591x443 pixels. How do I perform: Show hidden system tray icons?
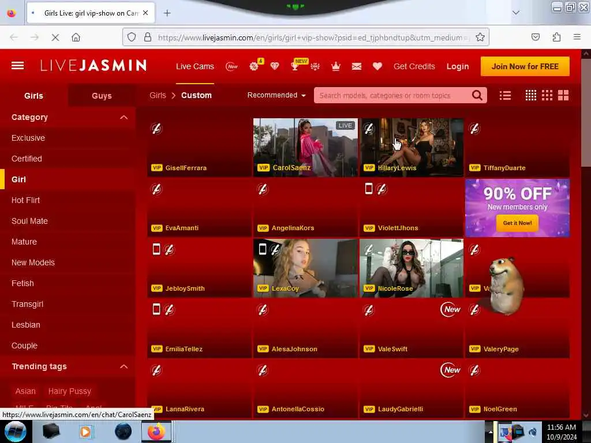tap(491, 431)
